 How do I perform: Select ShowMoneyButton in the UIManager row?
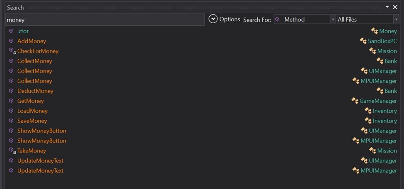coord(42,131)
